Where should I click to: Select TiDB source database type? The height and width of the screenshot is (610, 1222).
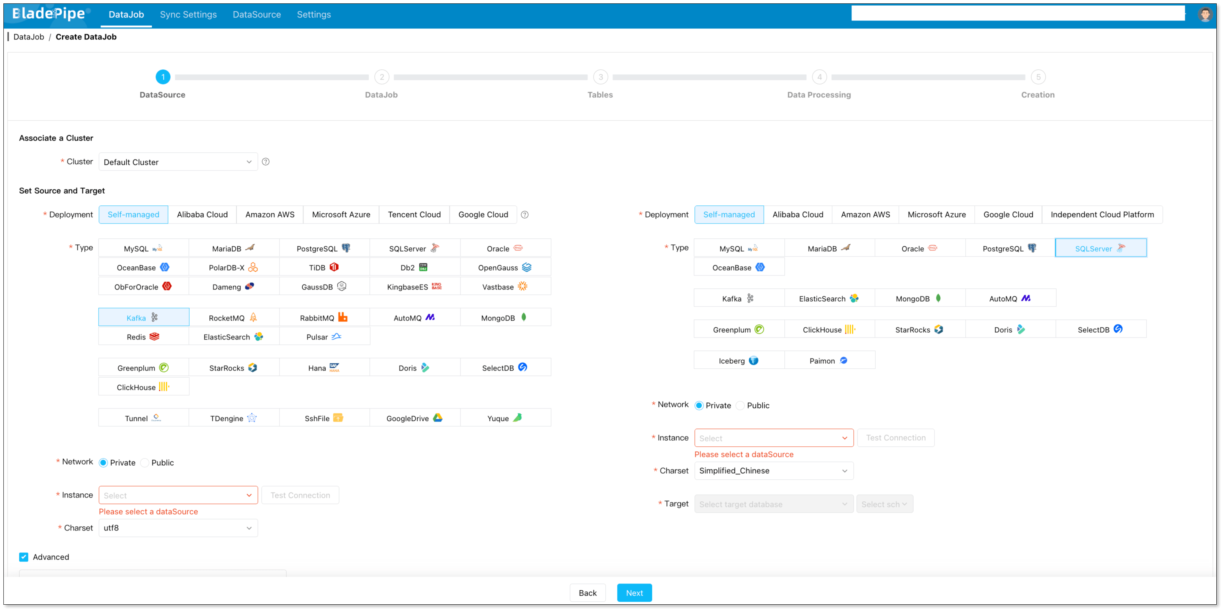click(x=324, y=267)
